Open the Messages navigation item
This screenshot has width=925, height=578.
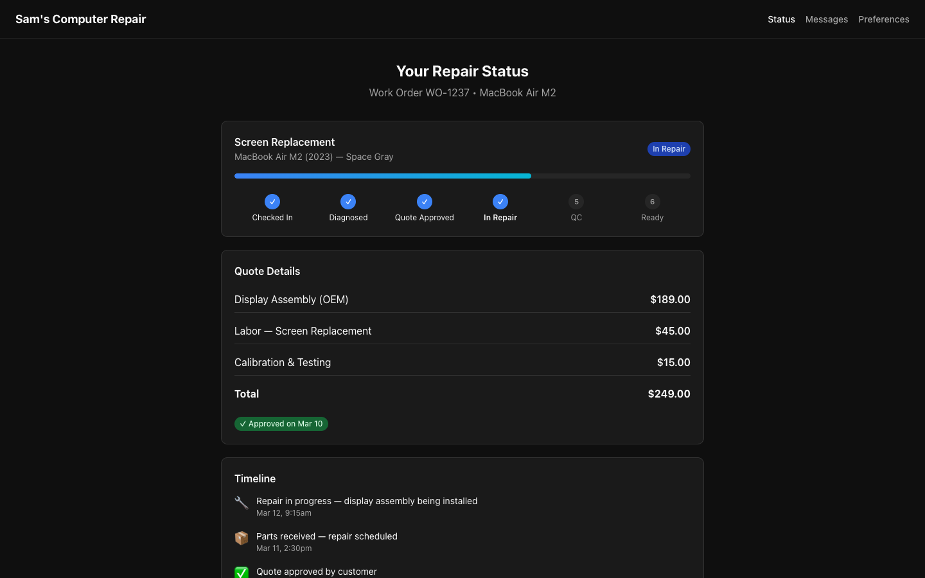[x=827, y=19]
